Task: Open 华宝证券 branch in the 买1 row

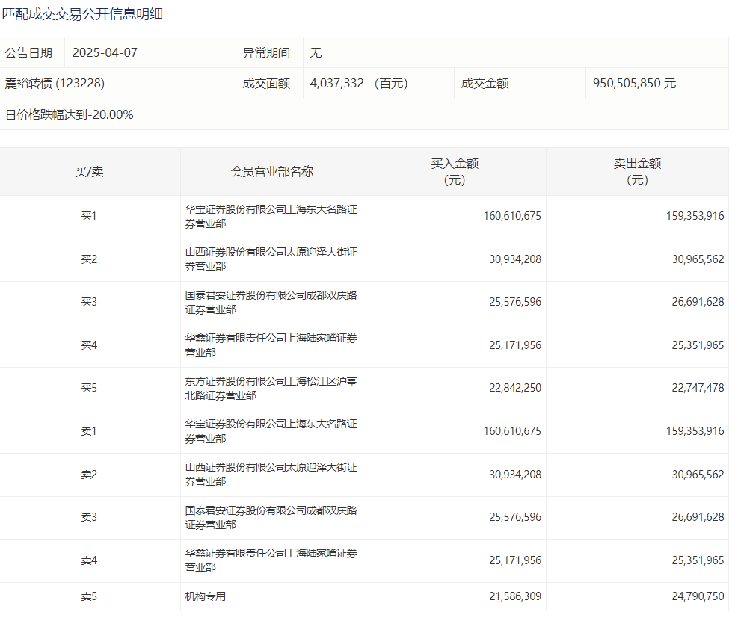Action: coord(271,217)
